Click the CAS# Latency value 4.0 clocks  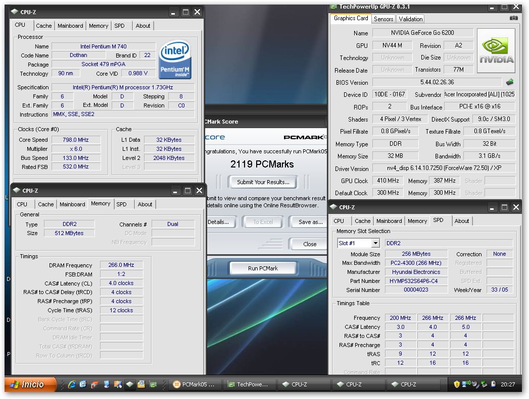121,283
